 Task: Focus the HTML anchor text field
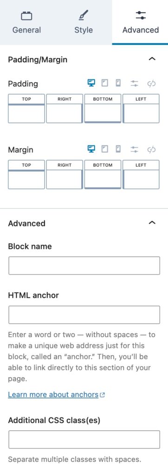coord(84,315)
